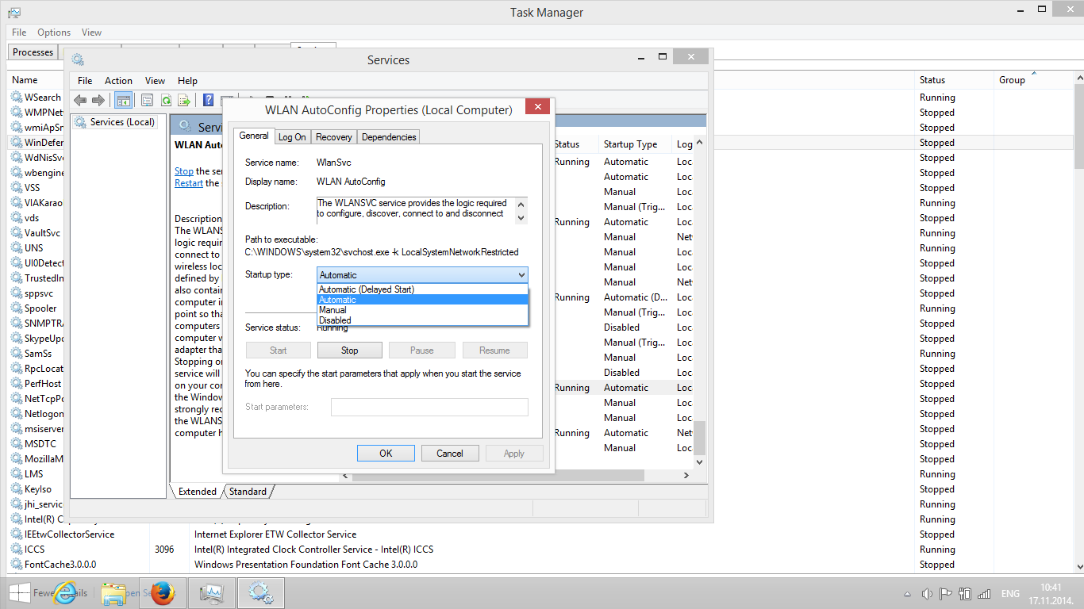
Task: Choose Automatic (Delayed Start) option
Action: (x=422, y=289)
